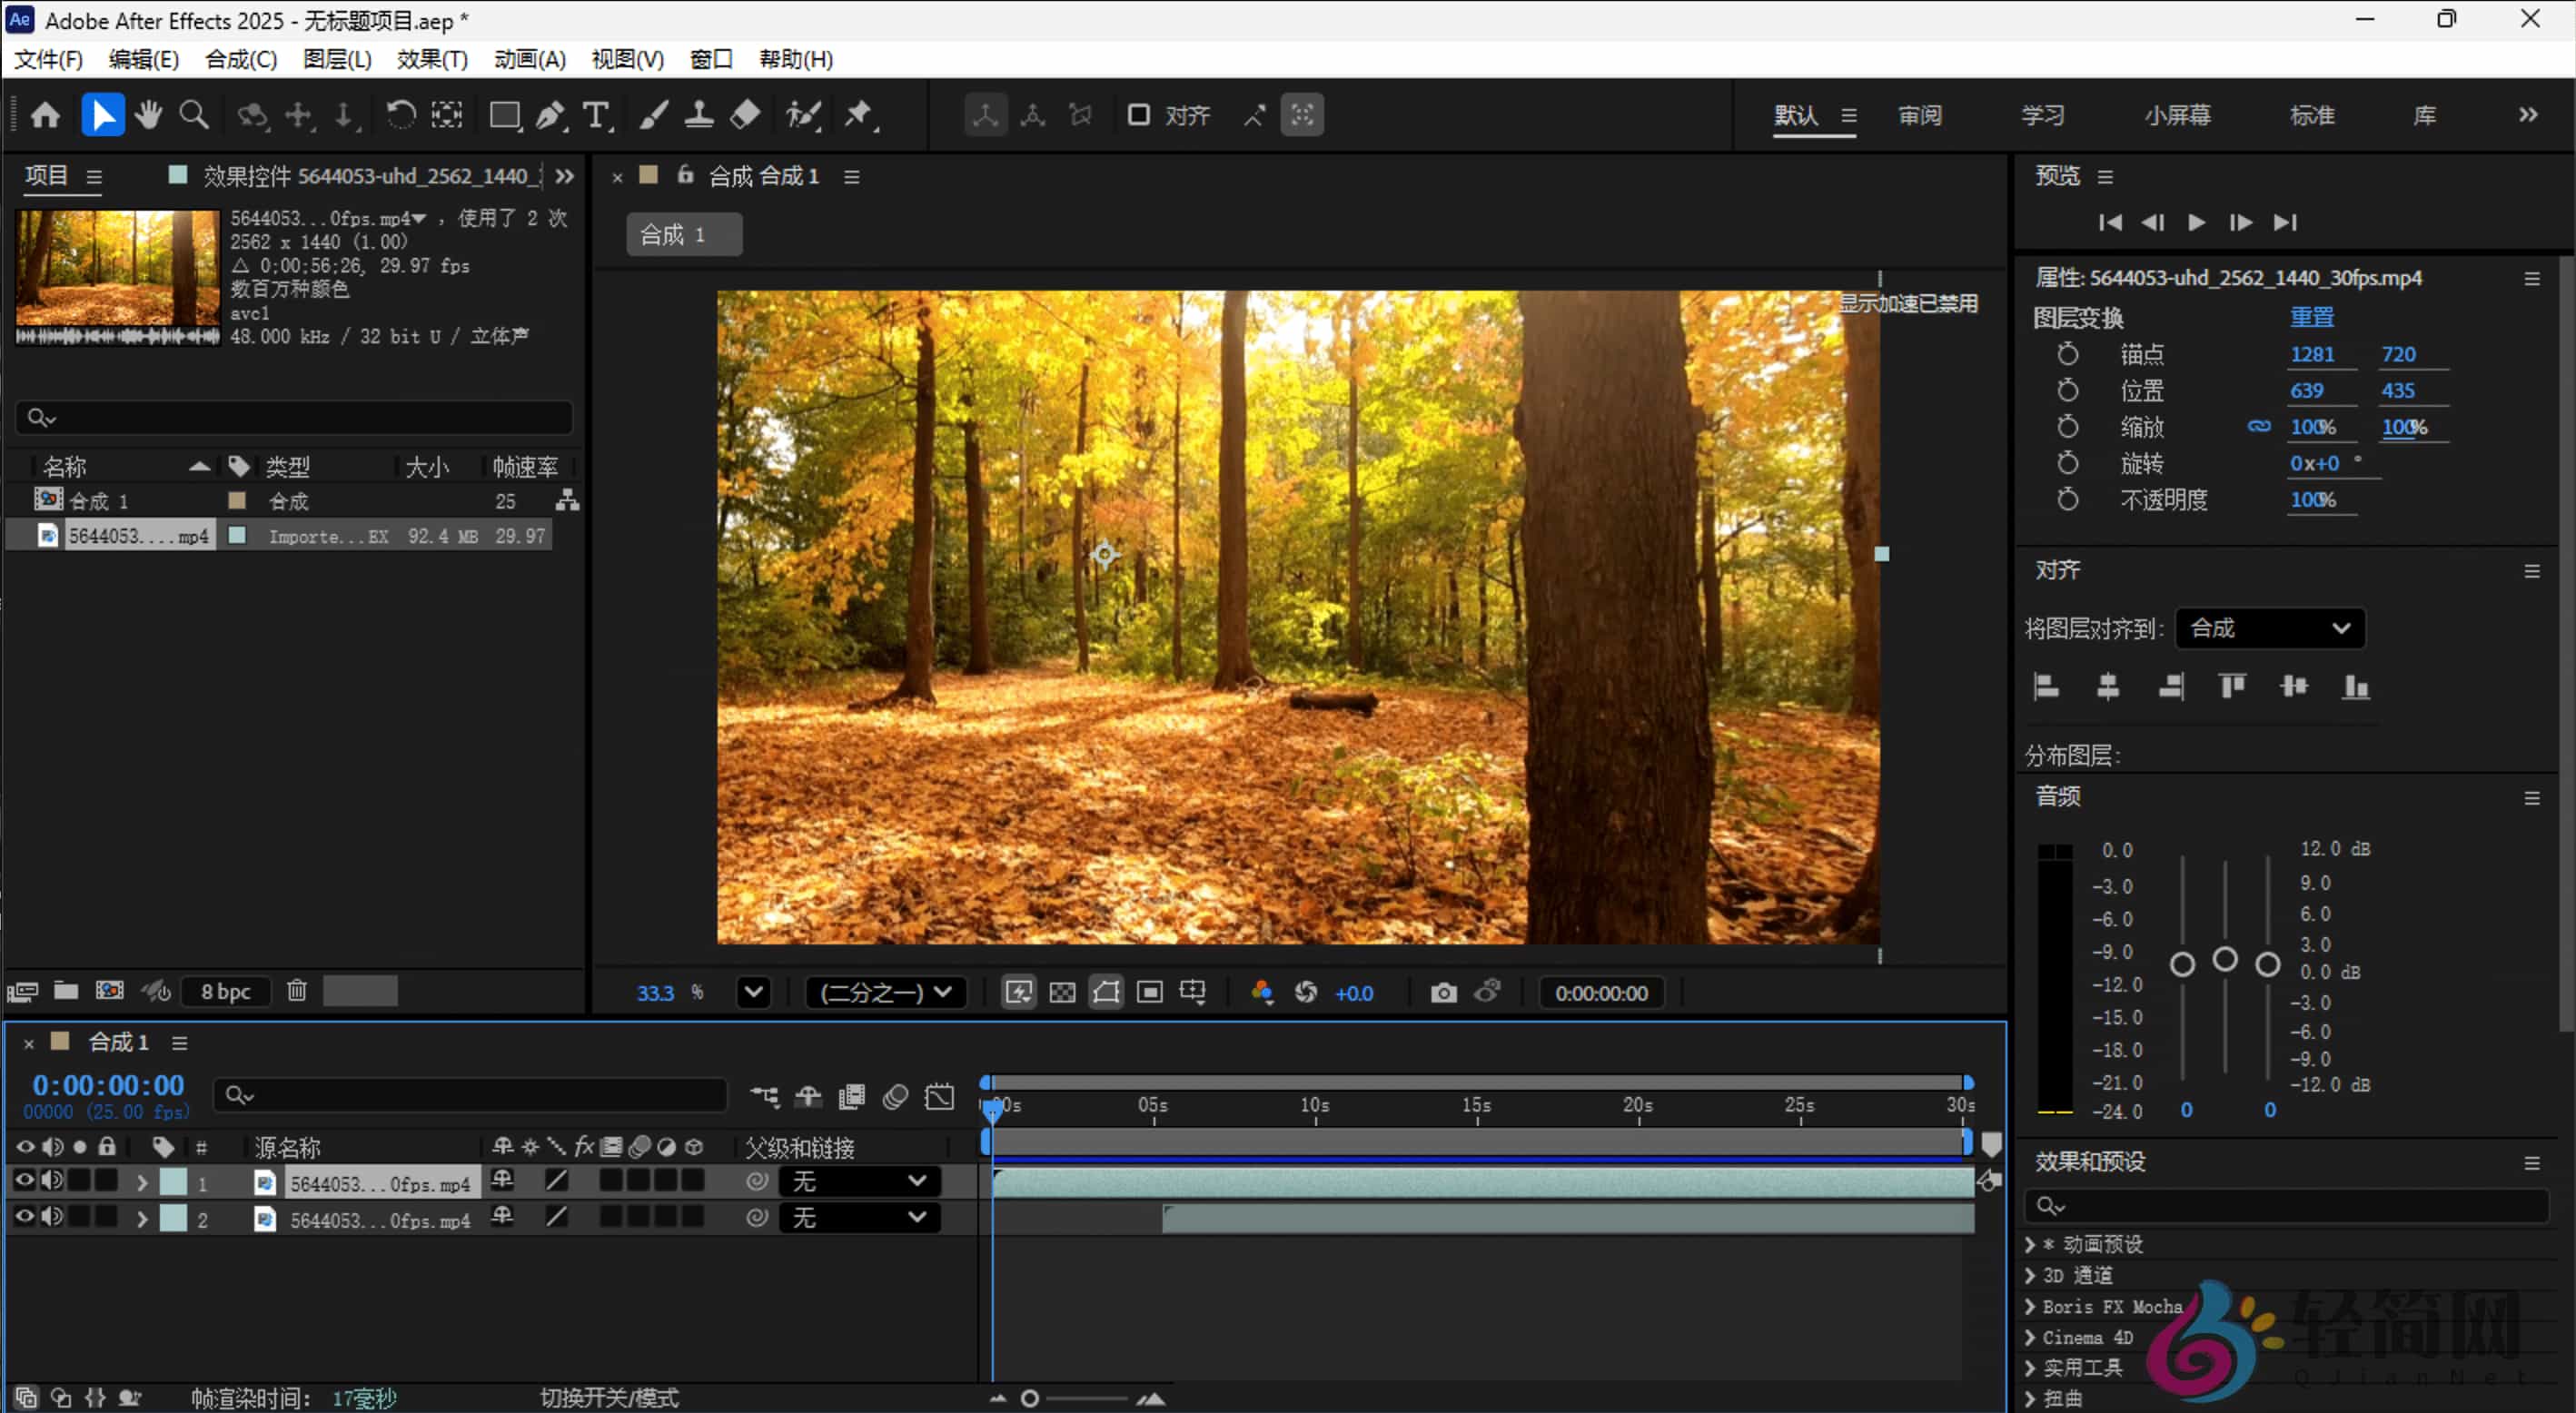
Task: Click 重置 to reset layer transform
Action: [2313, 316]
